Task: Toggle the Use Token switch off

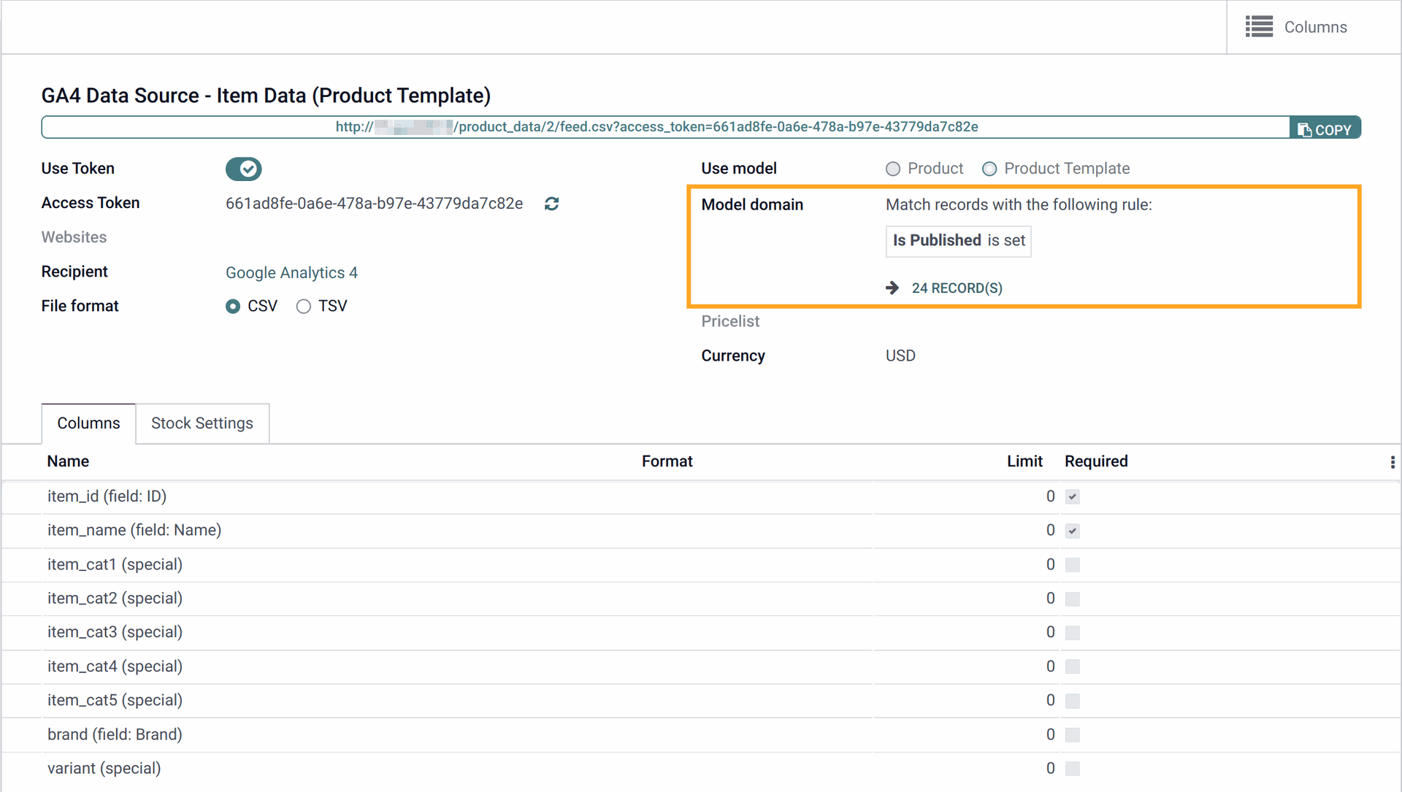Action: click(242, 169)
